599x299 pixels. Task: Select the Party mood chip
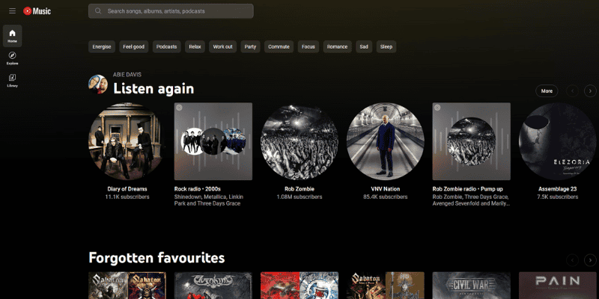coord(250,47)
